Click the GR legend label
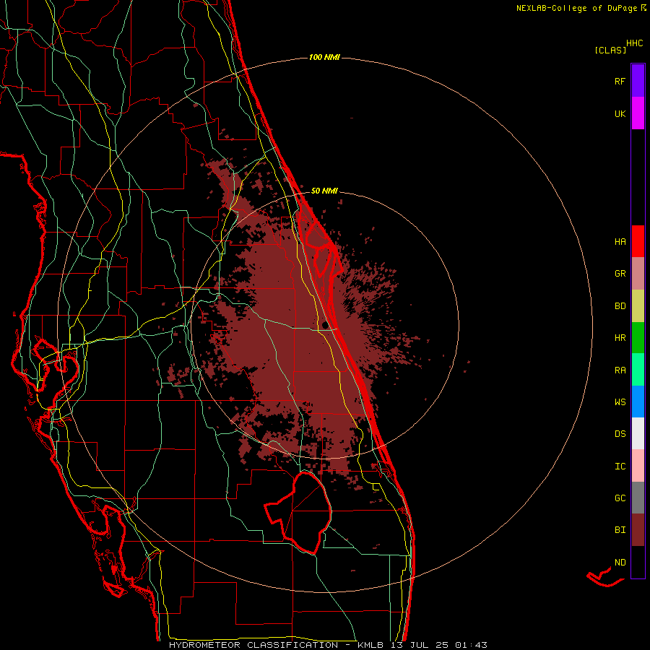The width and height of the screenshot is (650, 650). pyautogui.click(x=620, y=274)
